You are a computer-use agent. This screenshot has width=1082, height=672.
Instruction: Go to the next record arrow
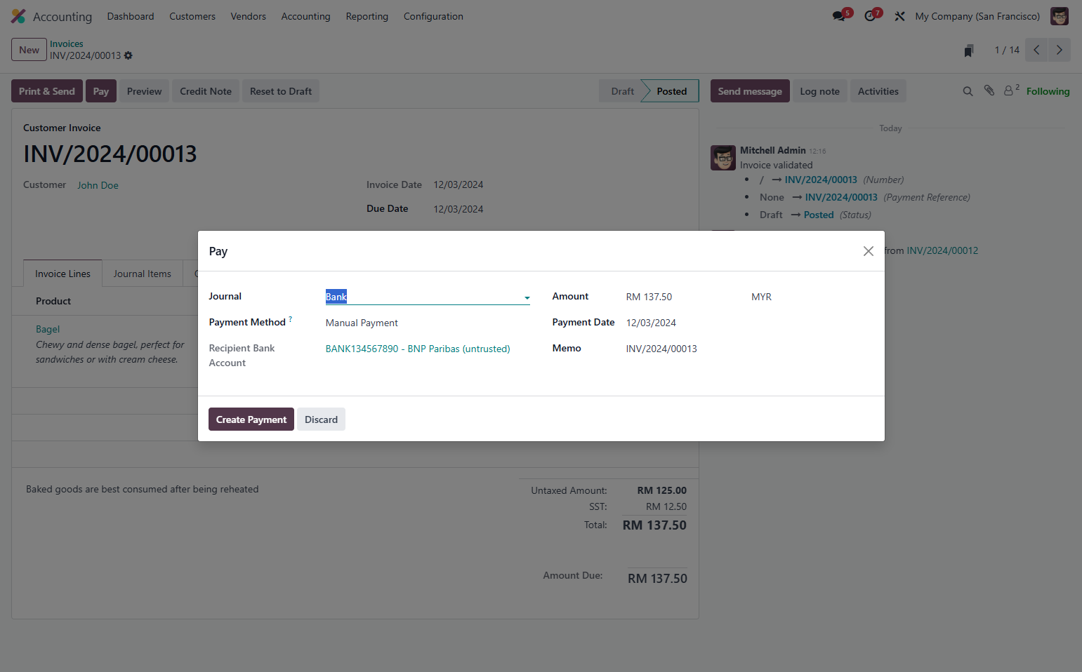(x=1060, y=50)
